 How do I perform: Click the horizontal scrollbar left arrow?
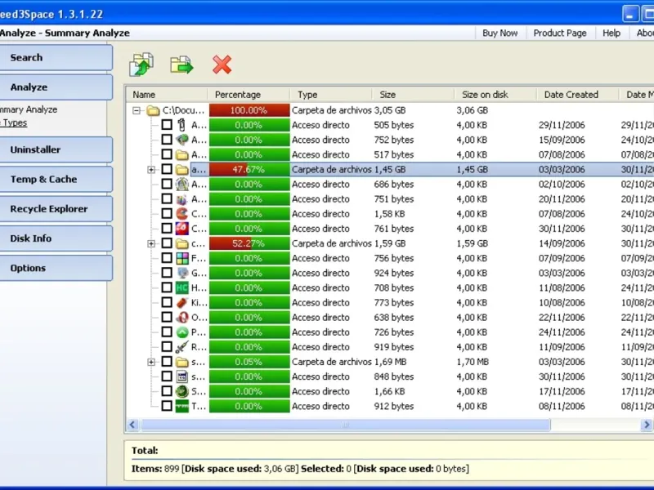click(x=132, y=425)
